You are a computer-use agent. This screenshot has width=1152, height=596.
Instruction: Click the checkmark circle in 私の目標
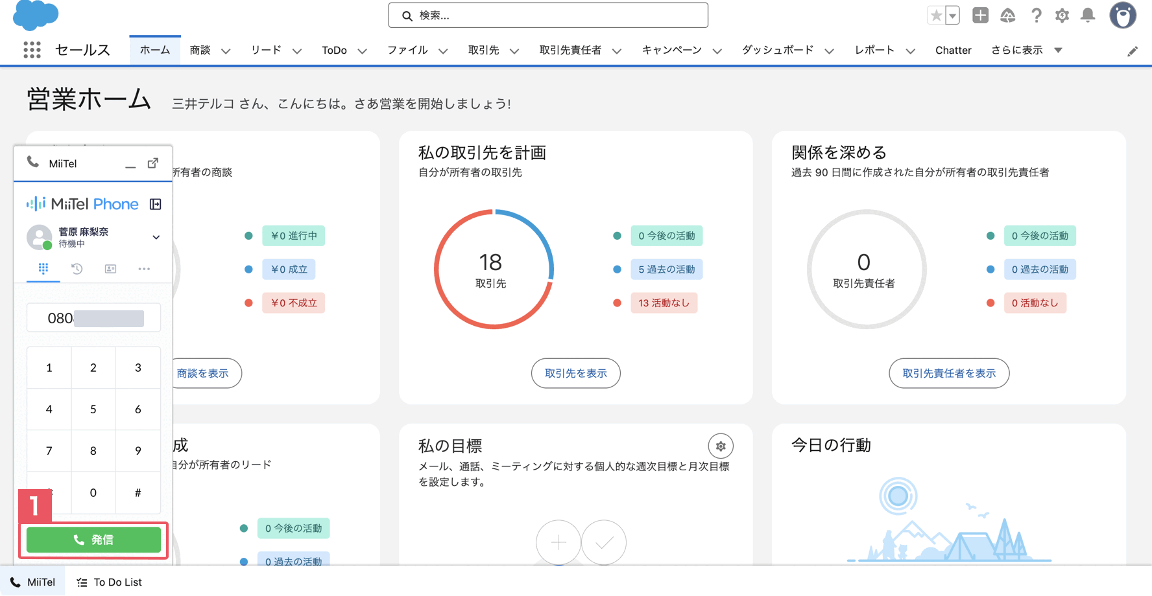[x=604, y=542]
